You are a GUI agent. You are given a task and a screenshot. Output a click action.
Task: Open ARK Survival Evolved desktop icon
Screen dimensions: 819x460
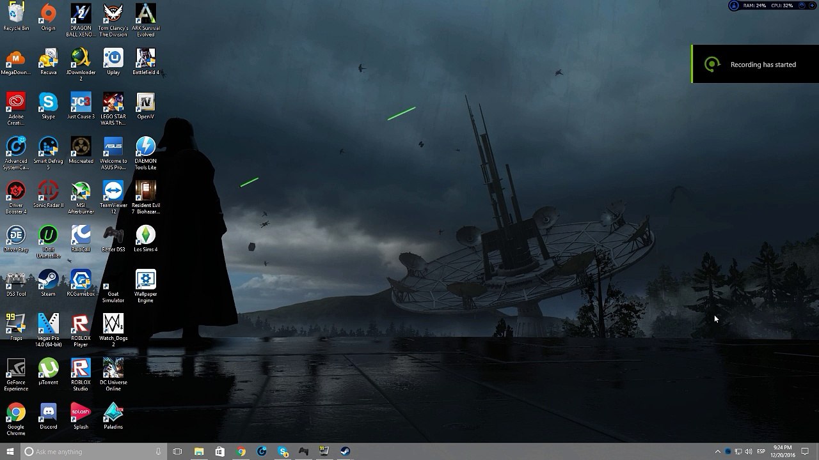pos(146,20)
